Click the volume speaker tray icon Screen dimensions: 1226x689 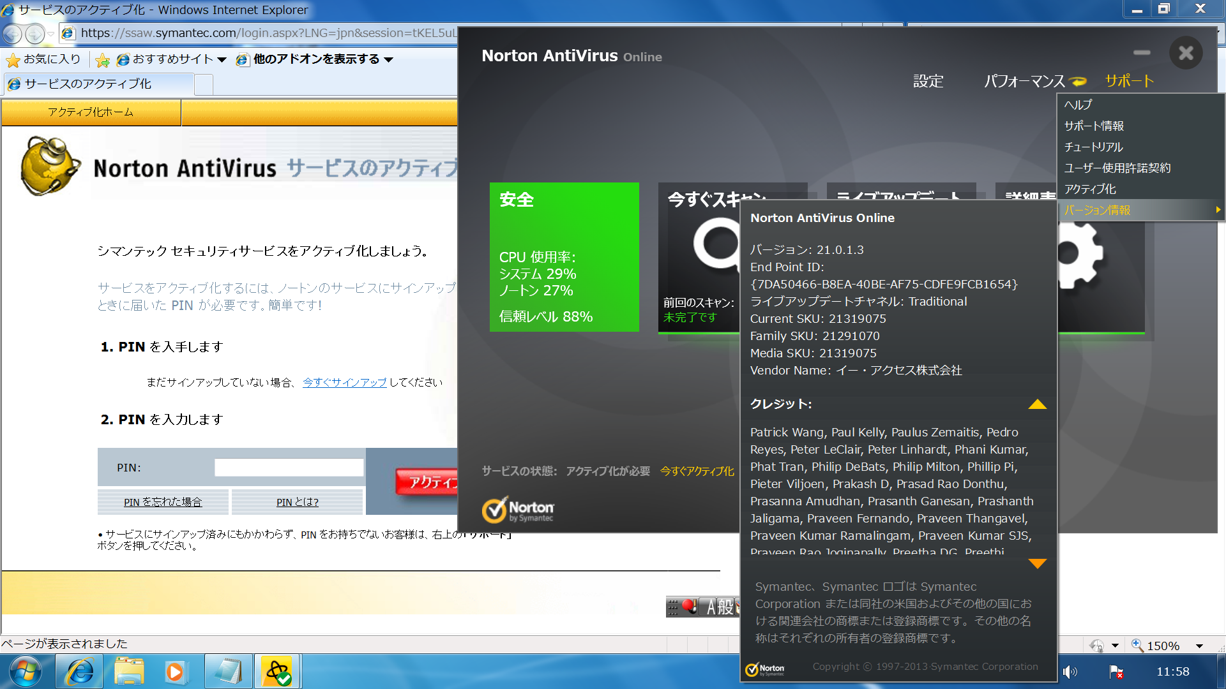tap(1070, 672)
